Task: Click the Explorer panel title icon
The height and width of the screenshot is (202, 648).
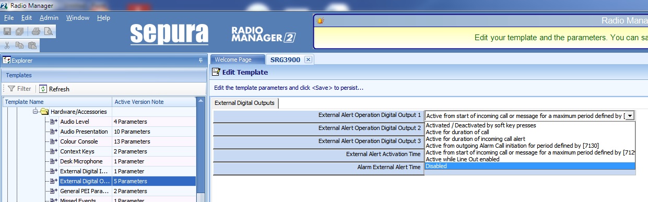Action: click(x=7, y=61)
